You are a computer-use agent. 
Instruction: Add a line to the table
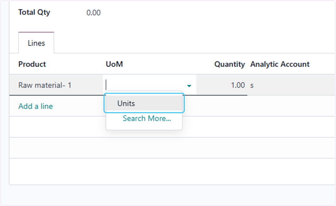pos(36,106)
